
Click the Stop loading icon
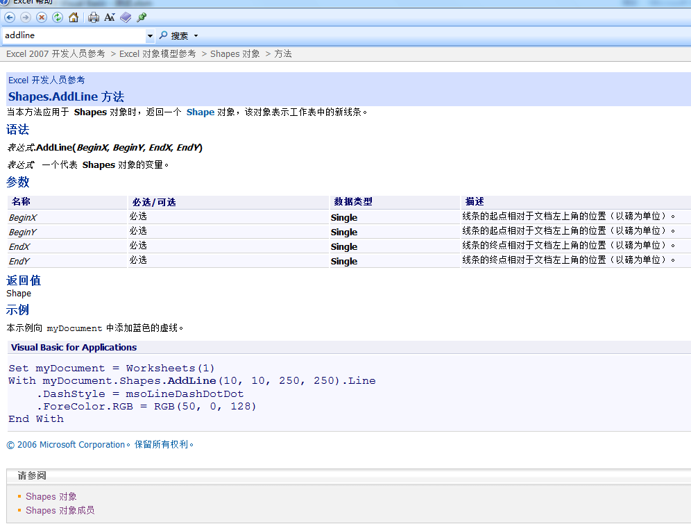(42, 17)
